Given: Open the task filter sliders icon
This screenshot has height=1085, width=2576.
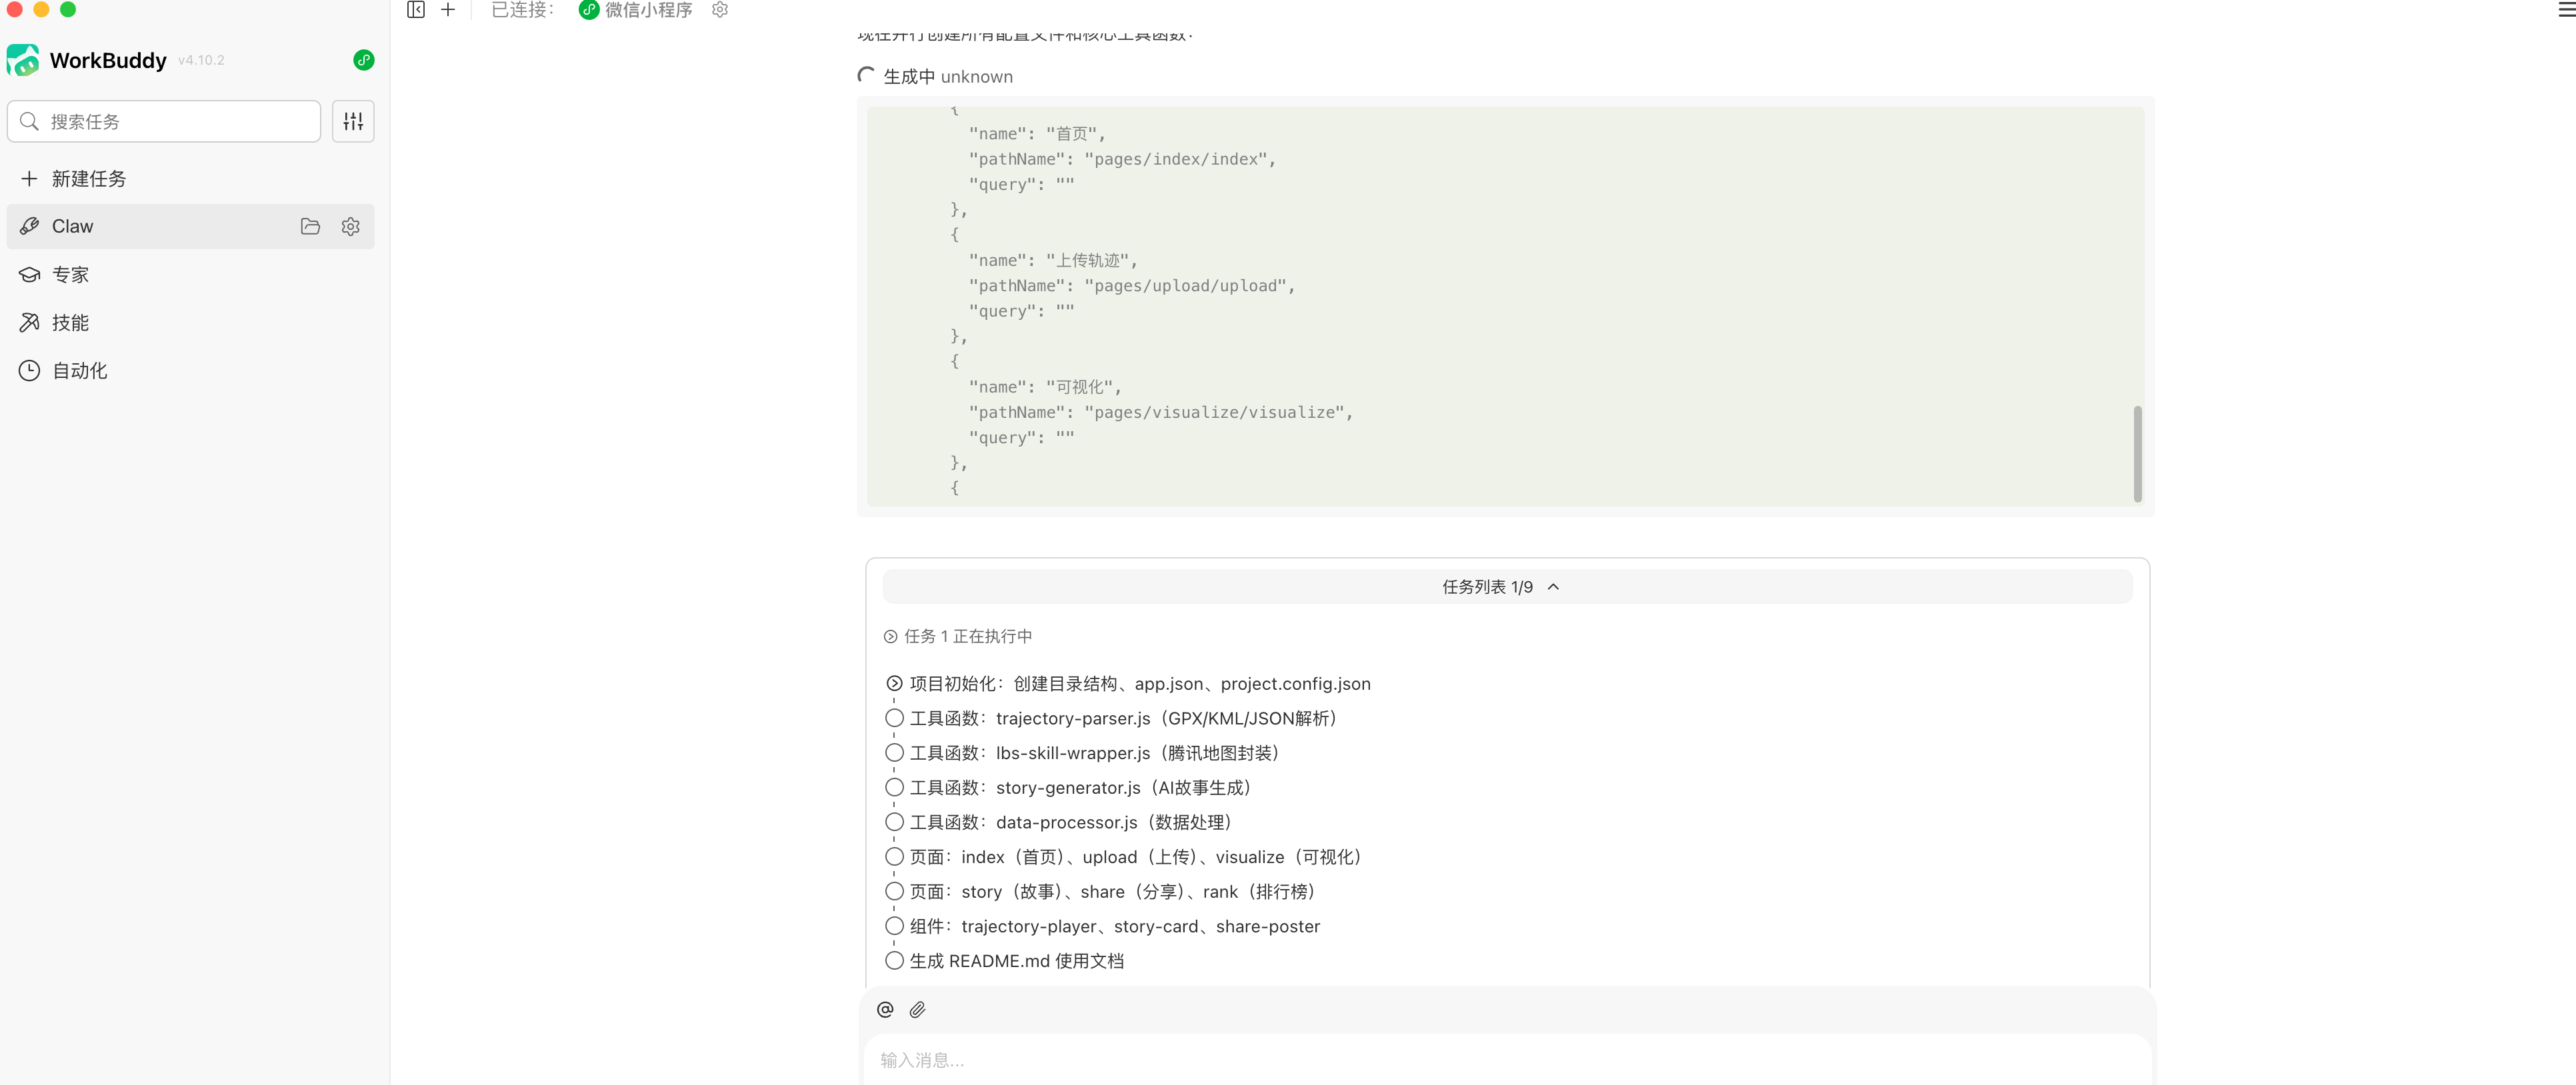Looking at the screenshot, I should [x=353, y=121].
